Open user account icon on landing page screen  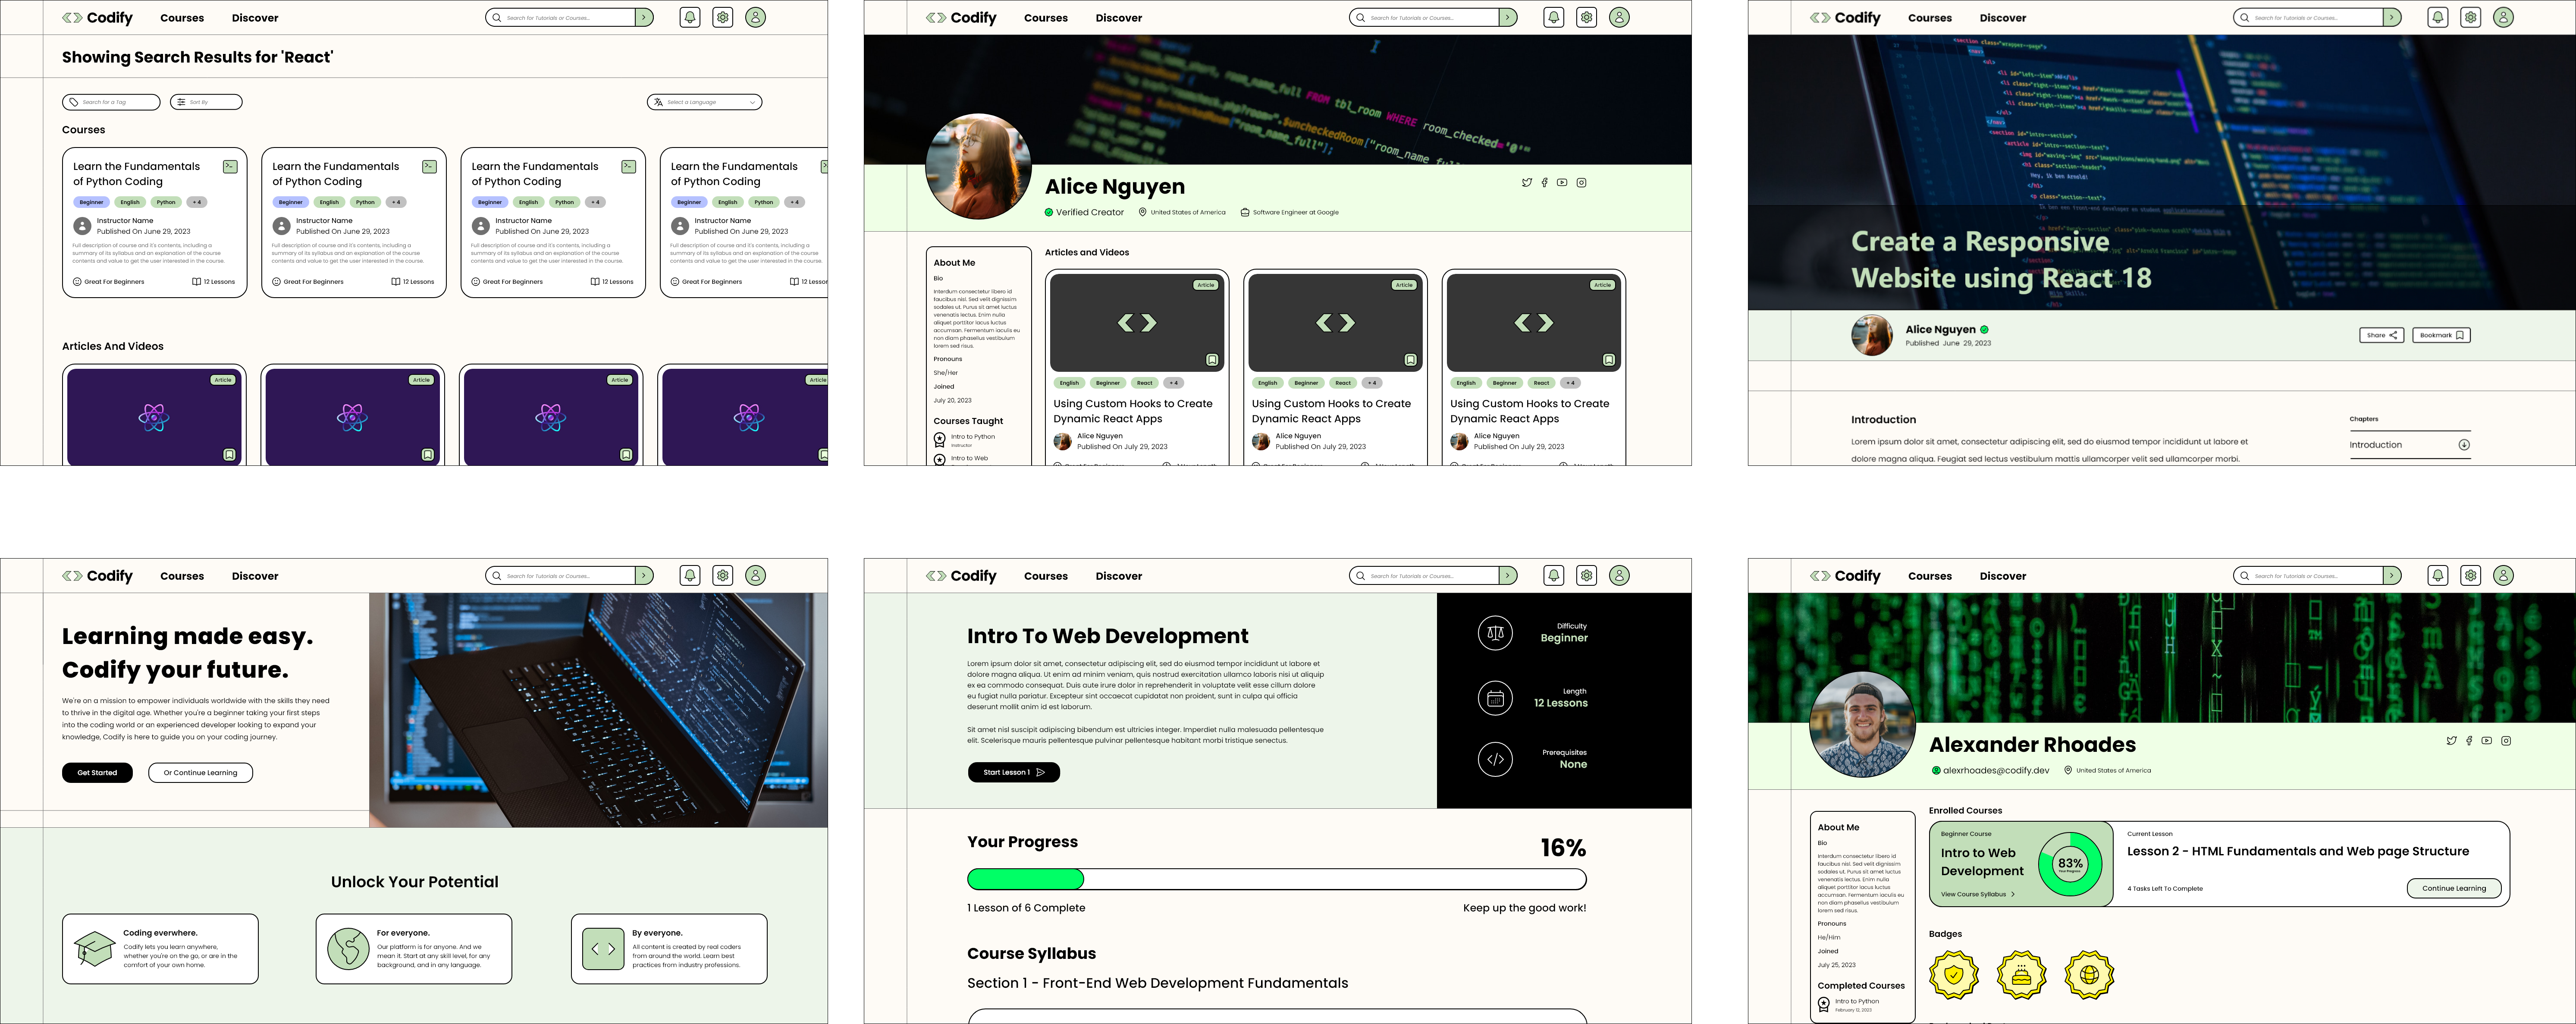click(x=756, y=575)
